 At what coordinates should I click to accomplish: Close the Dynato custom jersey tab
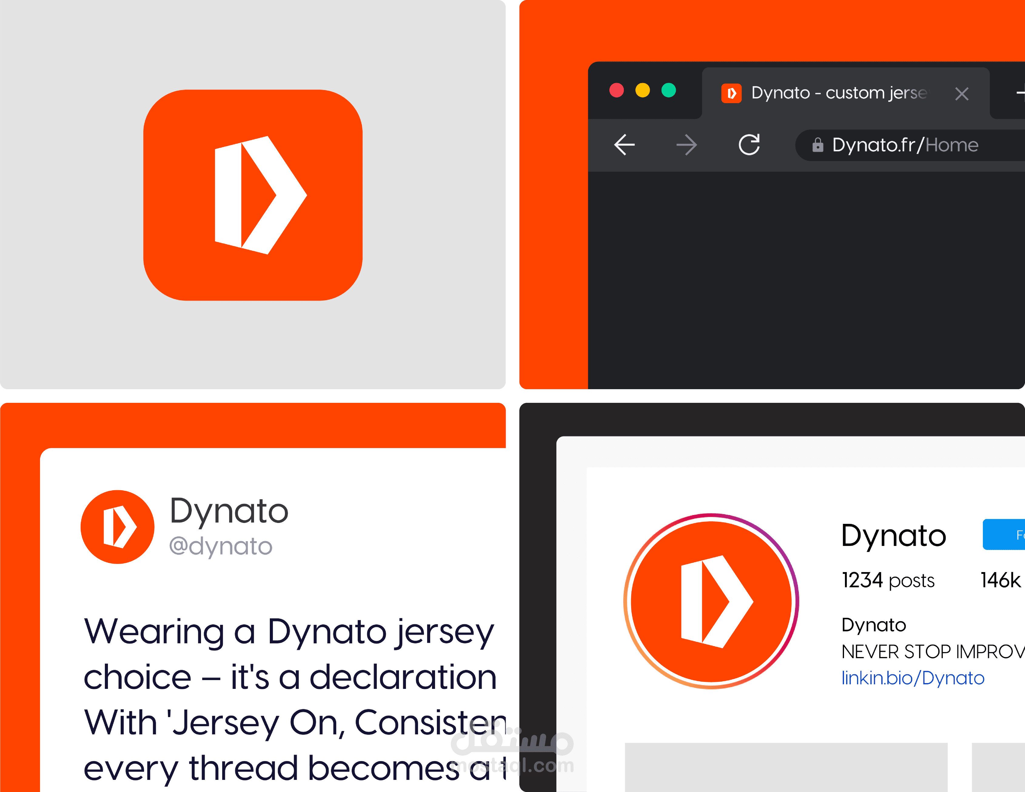962,94
